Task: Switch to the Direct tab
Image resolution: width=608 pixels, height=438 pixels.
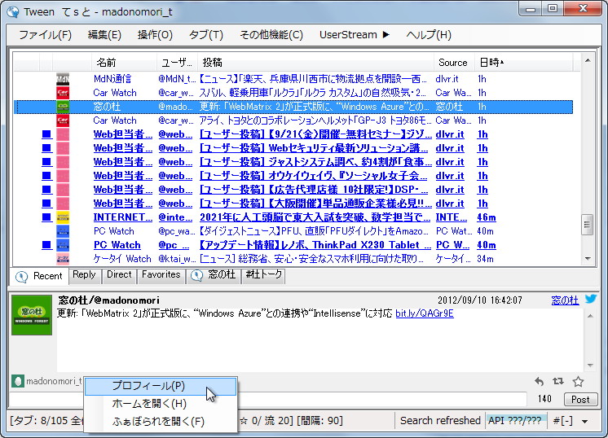Action: pos(119,275)
